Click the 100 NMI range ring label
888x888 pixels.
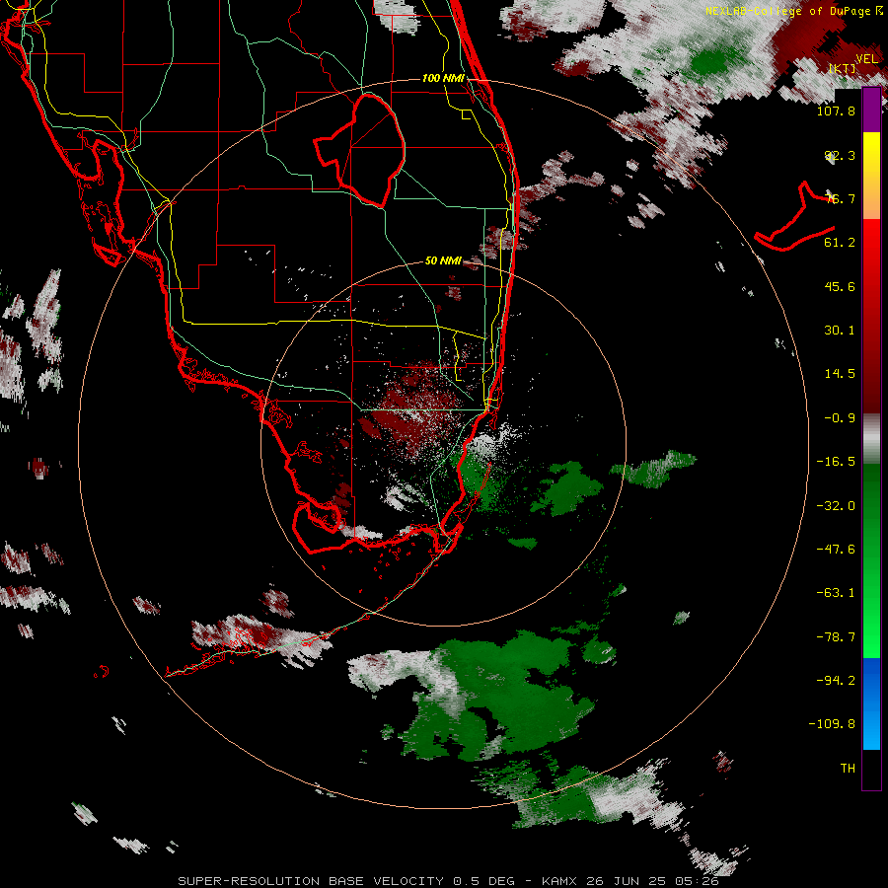click(443, 78)
